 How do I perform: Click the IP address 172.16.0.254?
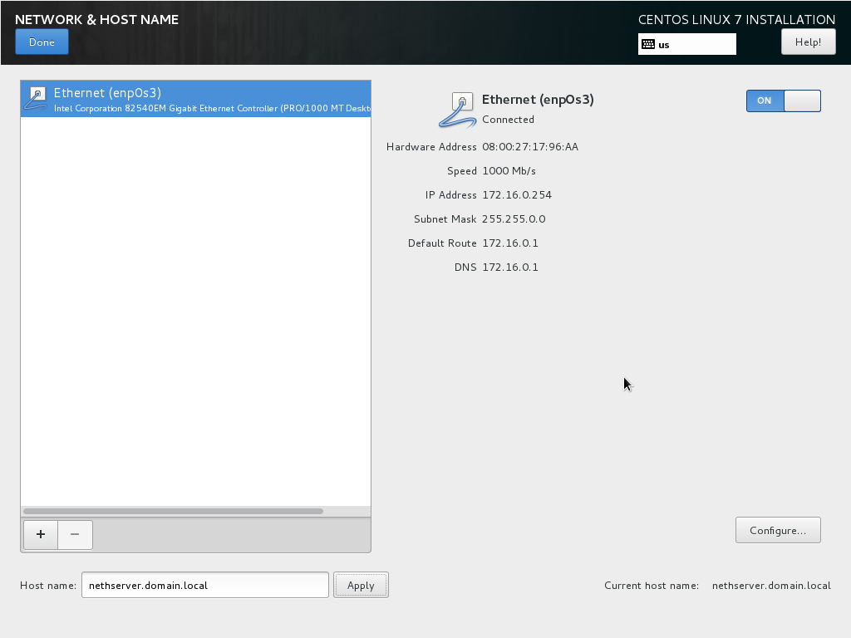(x=517, y=195)
